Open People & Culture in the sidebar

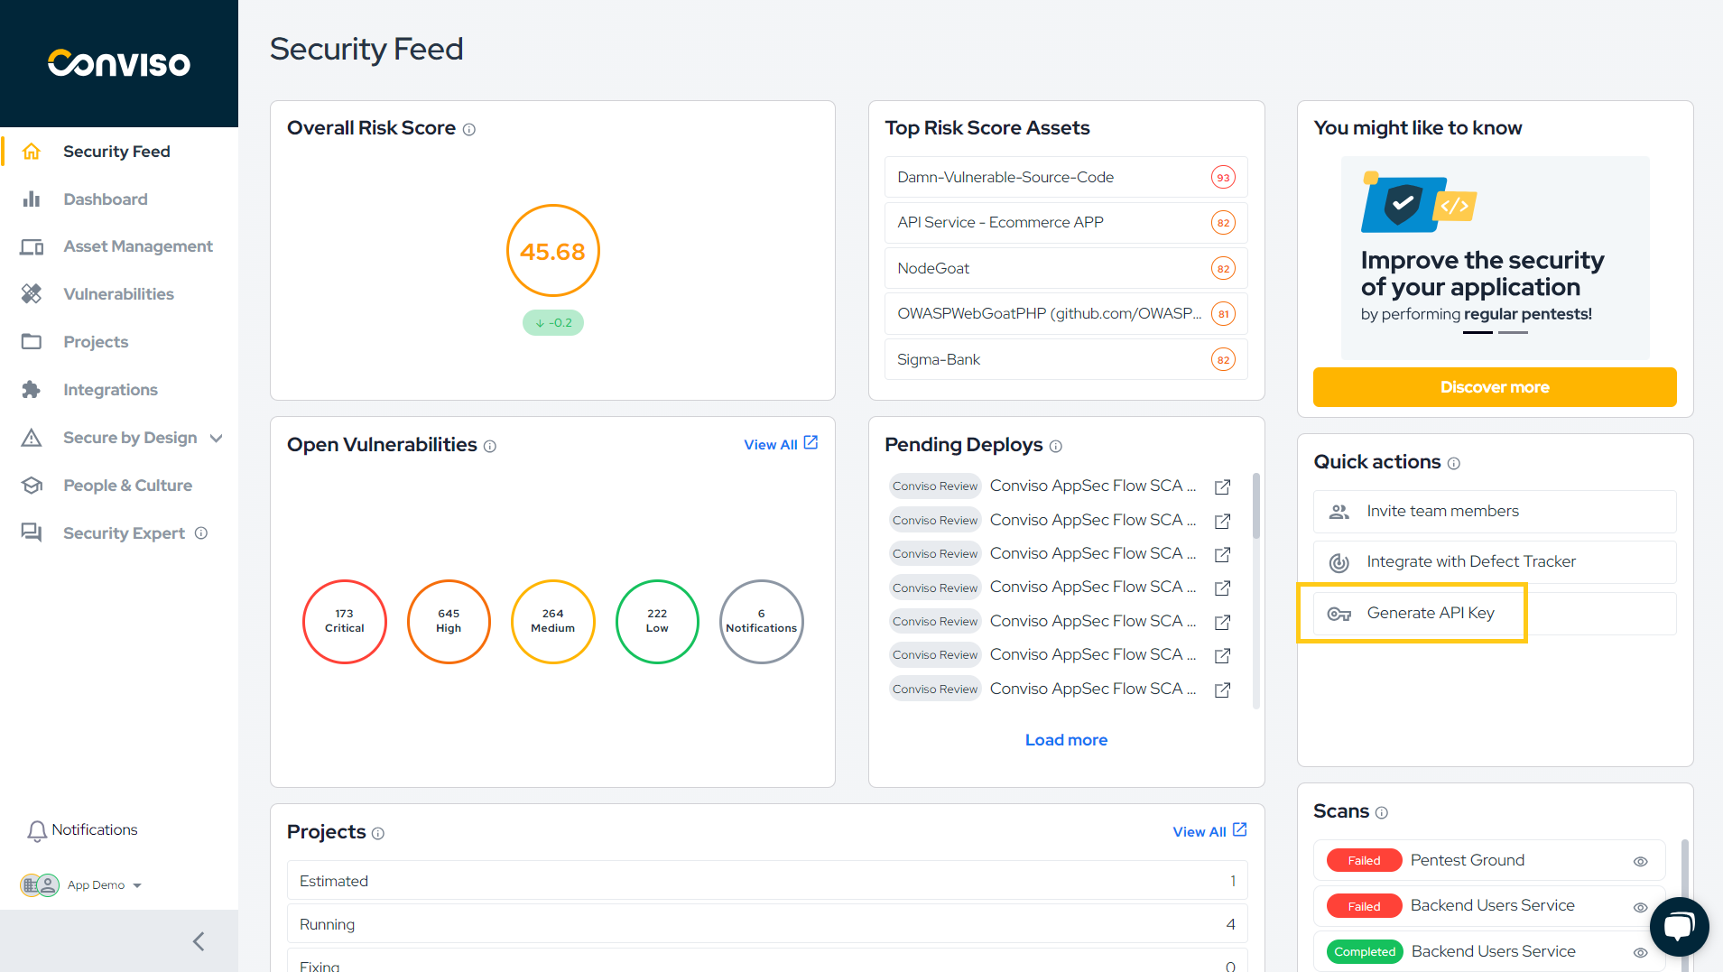[127, 486]
